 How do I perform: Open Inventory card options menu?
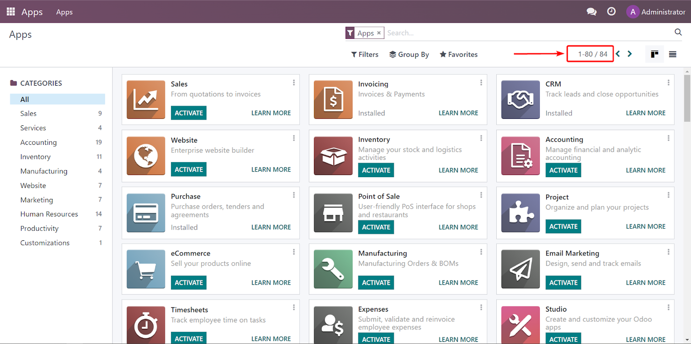pyautogui.click(x=481, y=138)
